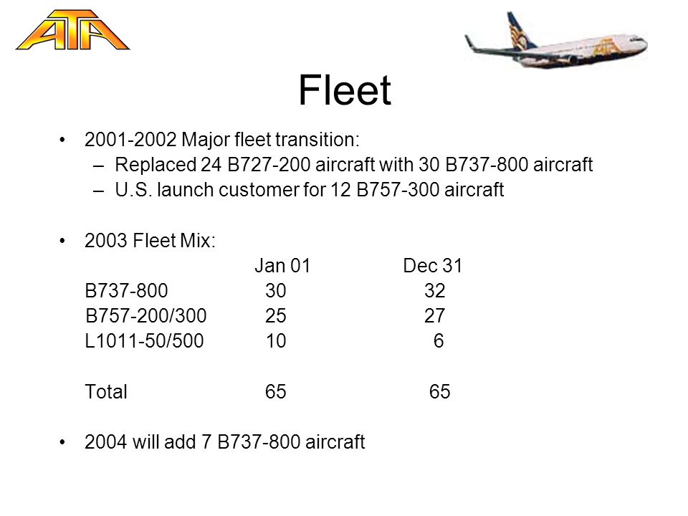Click the Jan 01 total 65
The image size is (688, 516).
click(275, 391)
